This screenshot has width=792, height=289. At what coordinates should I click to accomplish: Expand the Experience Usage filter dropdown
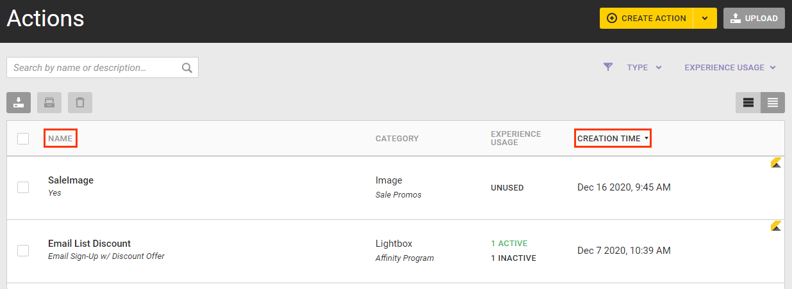730,68
